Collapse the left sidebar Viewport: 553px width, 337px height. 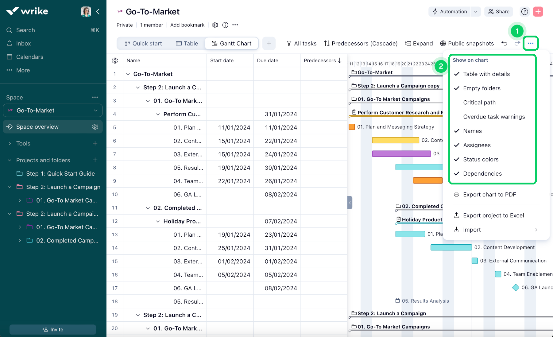[x=98, y=11]
